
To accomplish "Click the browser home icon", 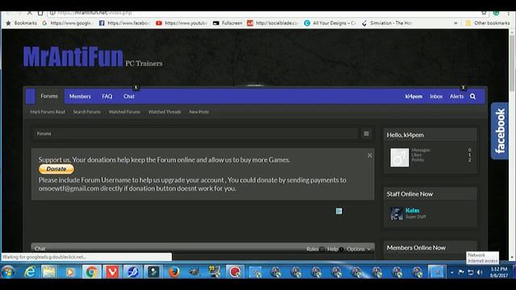I will [40, 13].
